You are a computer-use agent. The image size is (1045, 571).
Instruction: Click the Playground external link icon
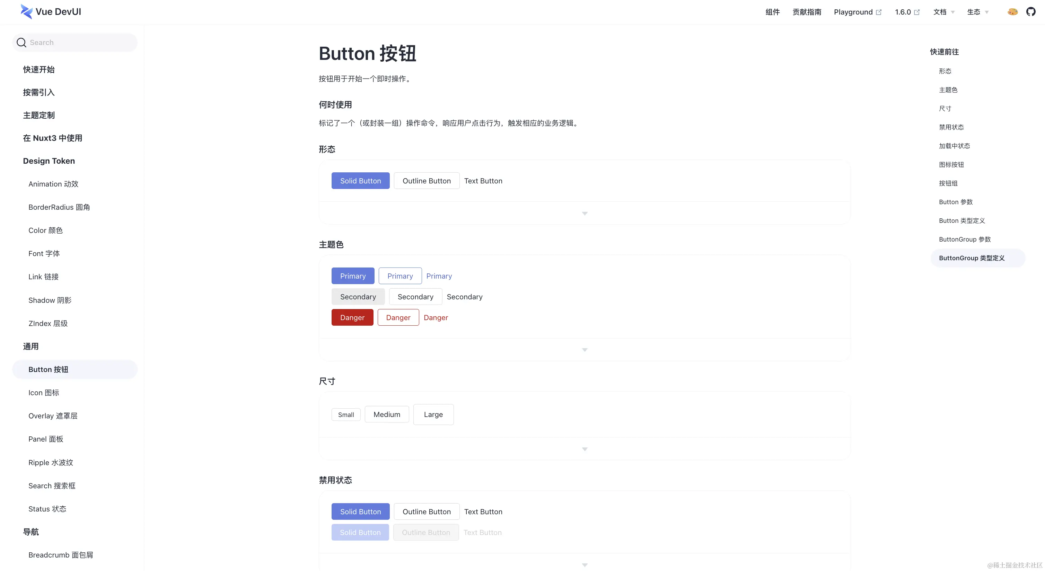[879, 12]
